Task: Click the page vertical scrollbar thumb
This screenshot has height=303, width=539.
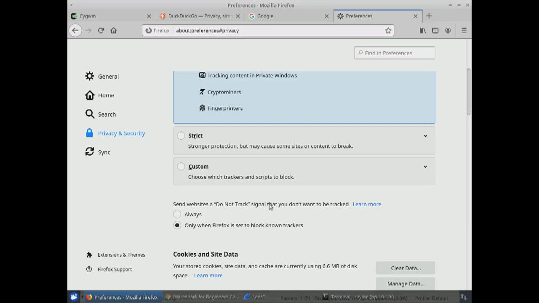Action: [x=468, y=91]
